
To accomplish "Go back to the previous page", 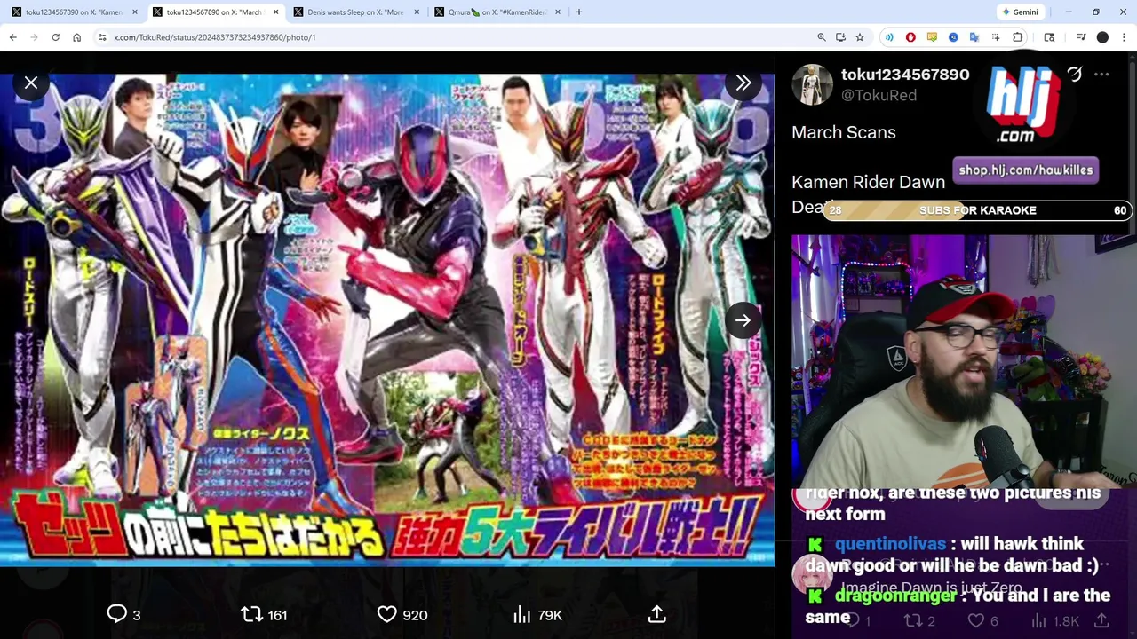I will click(x=13, y=37).
